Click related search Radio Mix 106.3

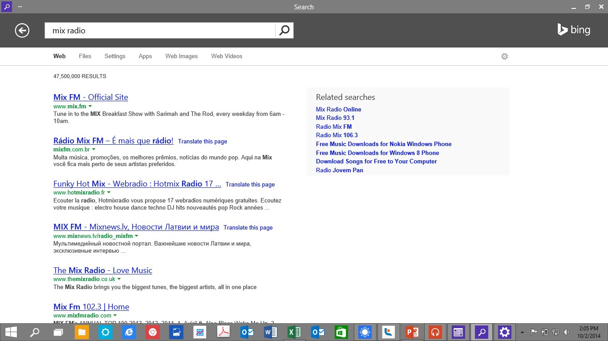click(337, 135)
